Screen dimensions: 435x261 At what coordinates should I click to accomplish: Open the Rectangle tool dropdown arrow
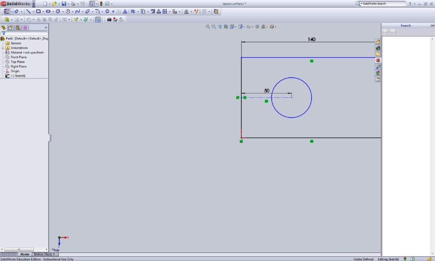pos(43,12)
